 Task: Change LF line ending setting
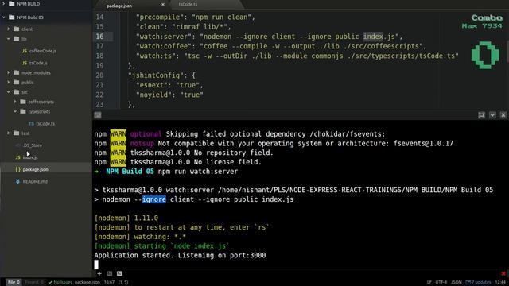tap(429, 282)
